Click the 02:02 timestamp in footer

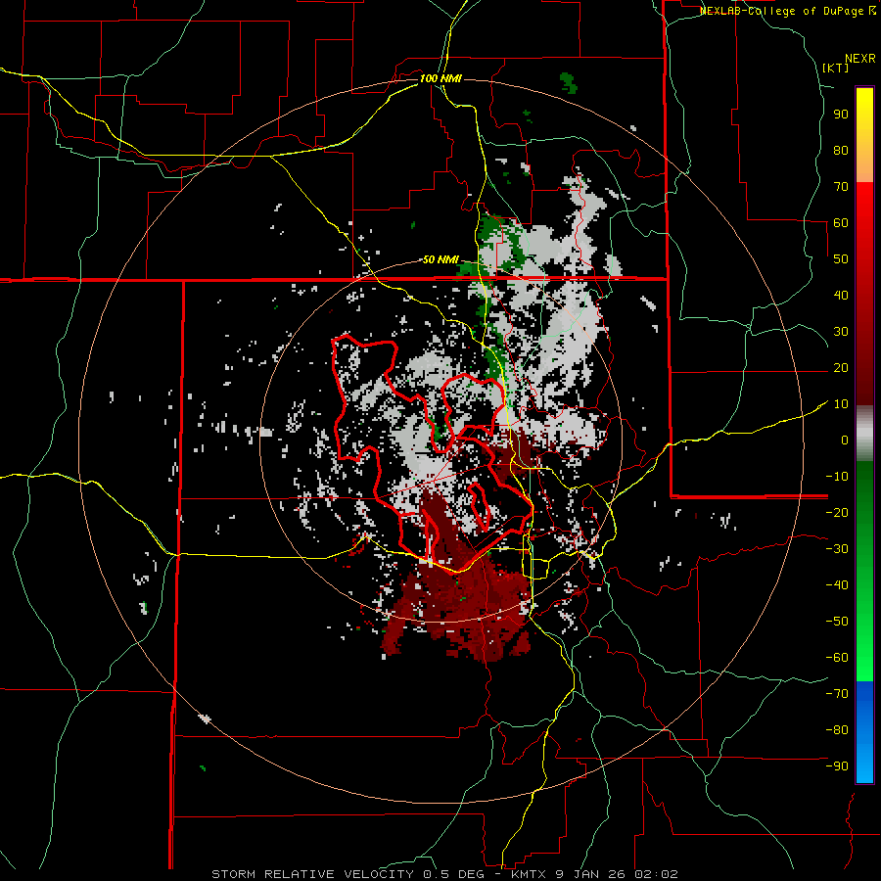tap(658, 873)
